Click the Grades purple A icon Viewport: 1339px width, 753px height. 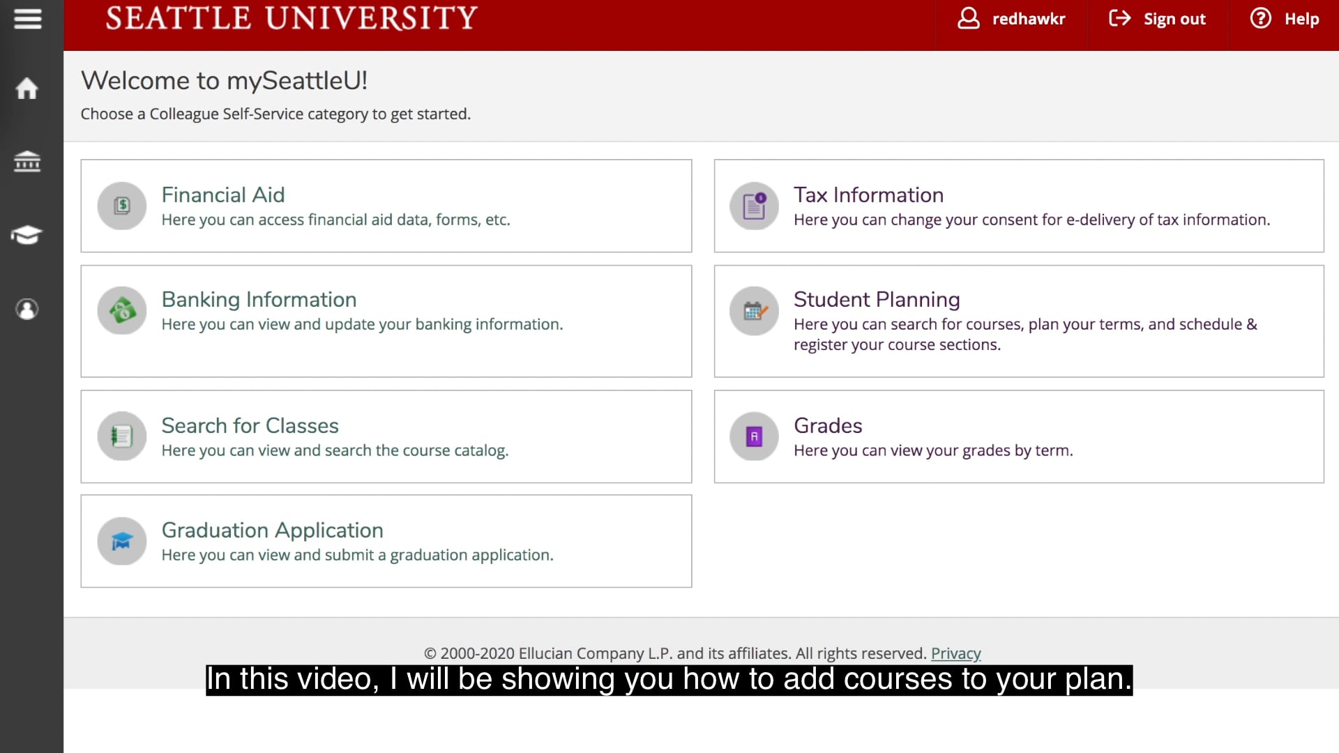(754, 436)
